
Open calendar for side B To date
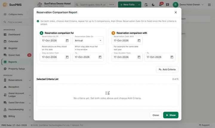(x=172, y=57)
